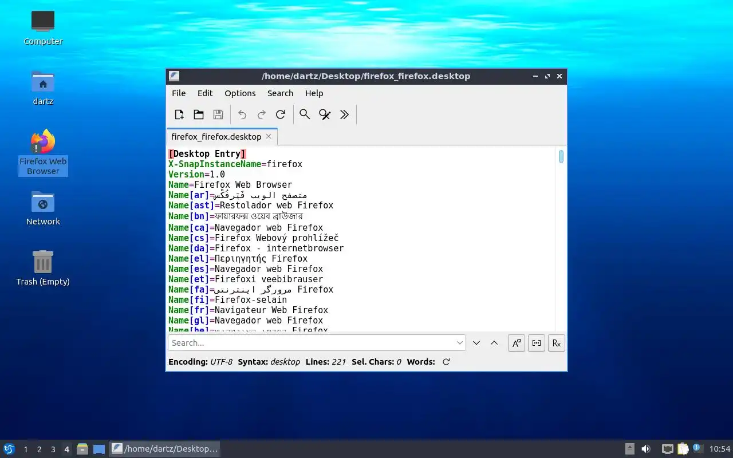Click the /home/dartz/Desktop... taskbar window button
Screen dimensions: 733x458
[165, 449]
